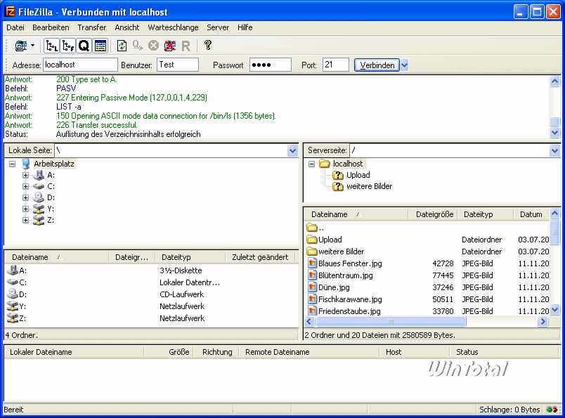
Task: Toggle the remote directory tree view
Action: tap(67, 46)
